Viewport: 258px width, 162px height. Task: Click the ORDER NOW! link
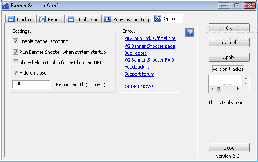(139, 87)
